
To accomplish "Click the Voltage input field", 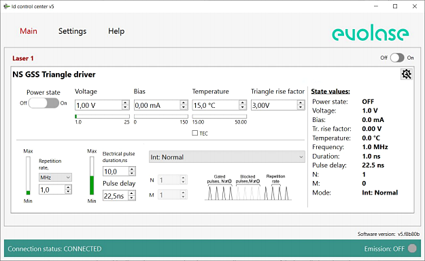I will pyautogui.click(x=99, y=105).
